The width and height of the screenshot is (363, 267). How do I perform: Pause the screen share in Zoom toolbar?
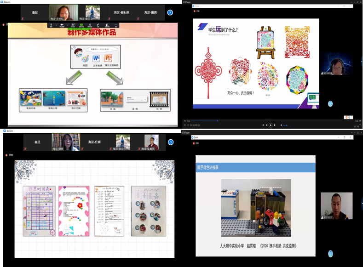point(90,24)
